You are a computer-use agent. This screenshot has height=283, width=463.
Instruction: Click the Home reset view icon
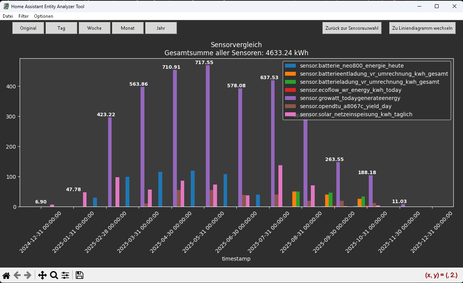(6, 275)
